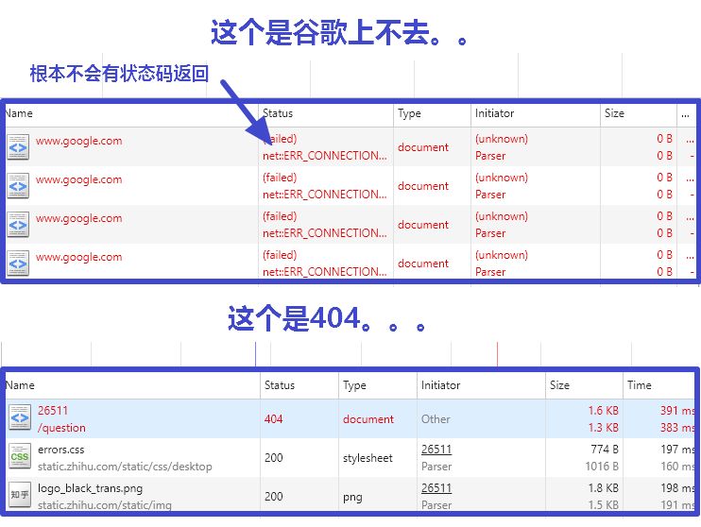Select the name of the topmost www.google.com request
The image size is (701, 527).
[78, 141]
